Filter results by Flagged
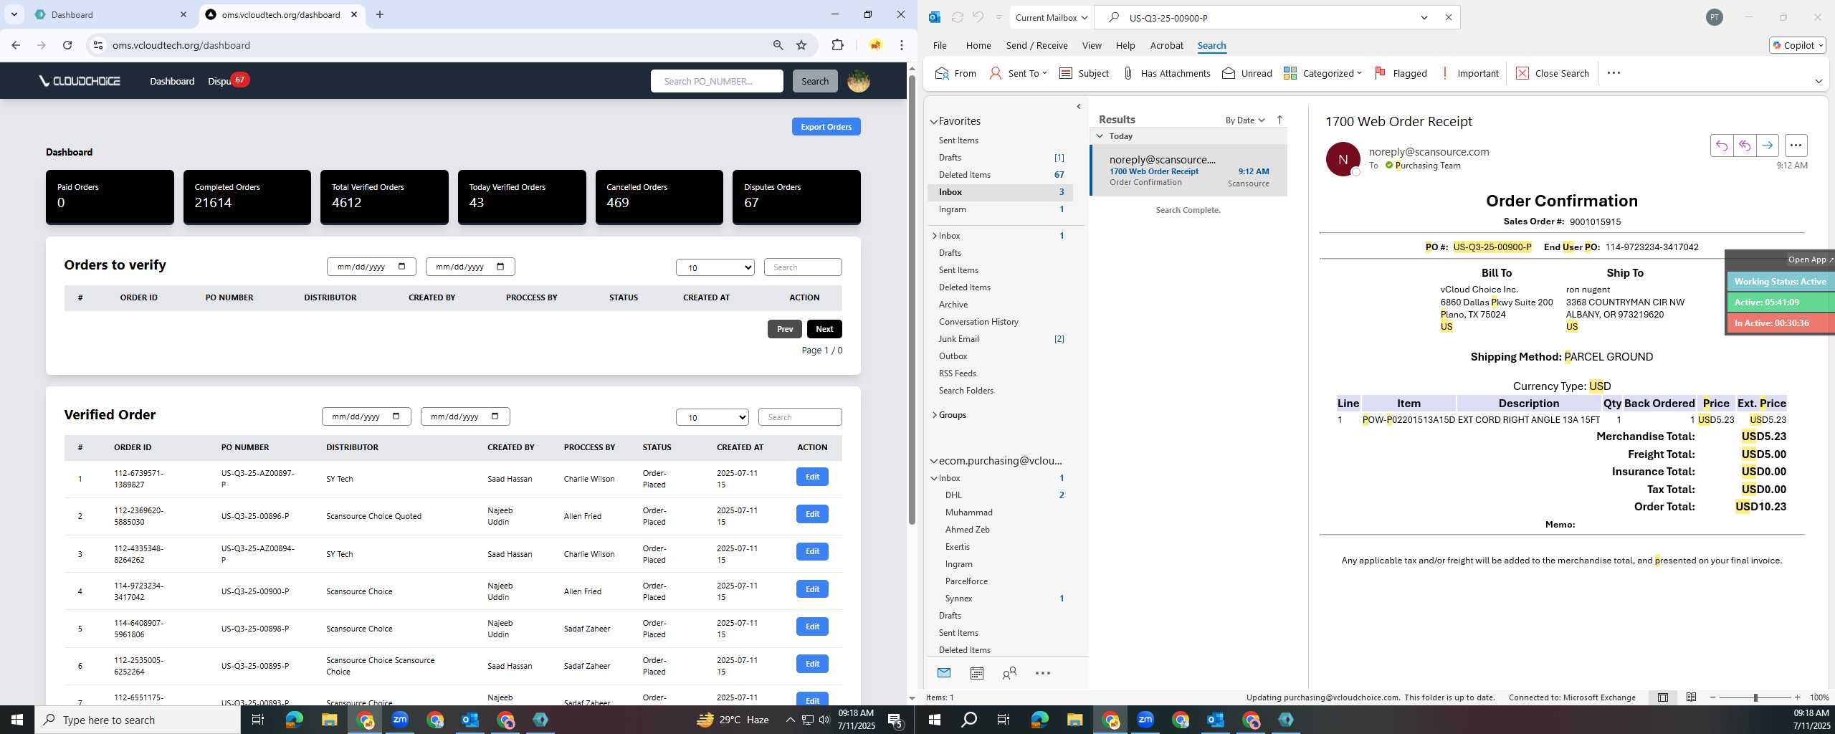Screen dimensions: 1835x734 pos(1401,73)
